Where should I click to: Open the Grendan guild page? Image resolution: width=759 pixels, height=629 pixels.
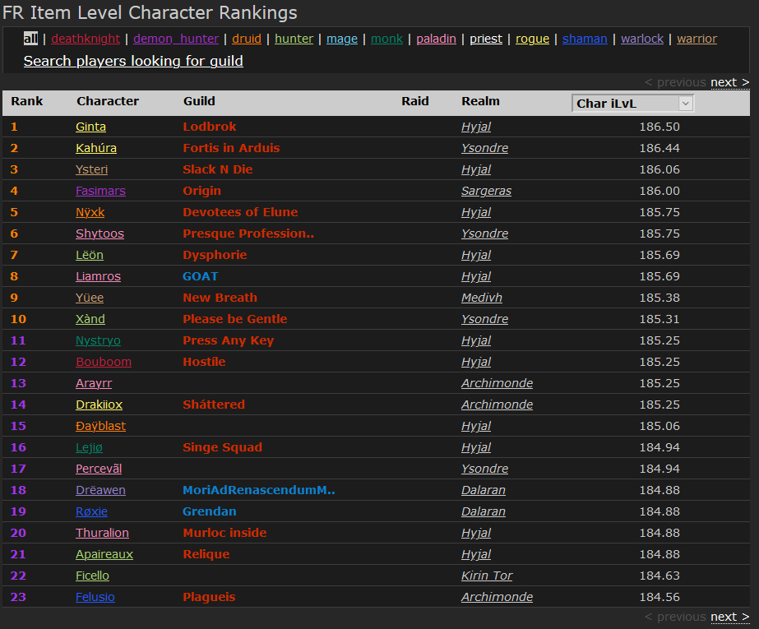tap(210, 511)
